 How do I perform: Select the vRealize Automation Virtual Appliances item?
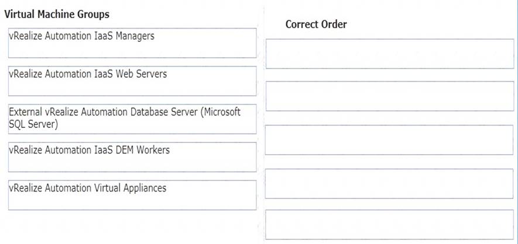coord(132,195)
